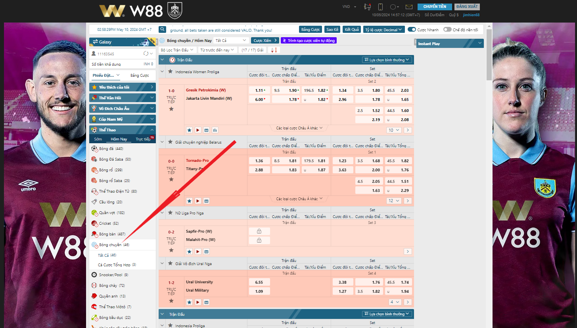Switch to the Sớm tab
Viewport: 577px width, 328px height.
coord(98,139)
